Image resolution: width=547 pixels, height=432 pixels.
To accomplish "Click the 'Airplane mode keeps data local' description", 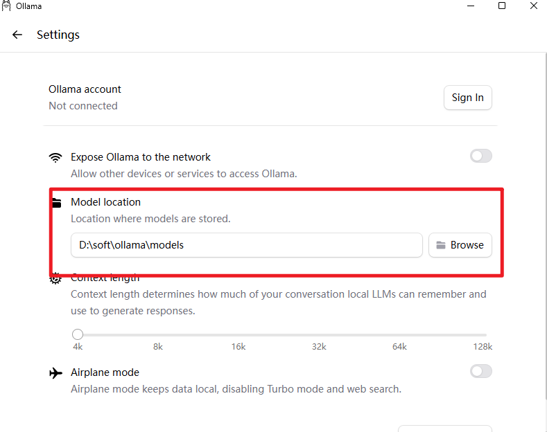I will [236, 389].
